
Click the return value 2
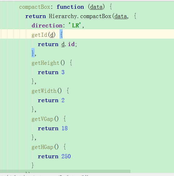[63, 100]
